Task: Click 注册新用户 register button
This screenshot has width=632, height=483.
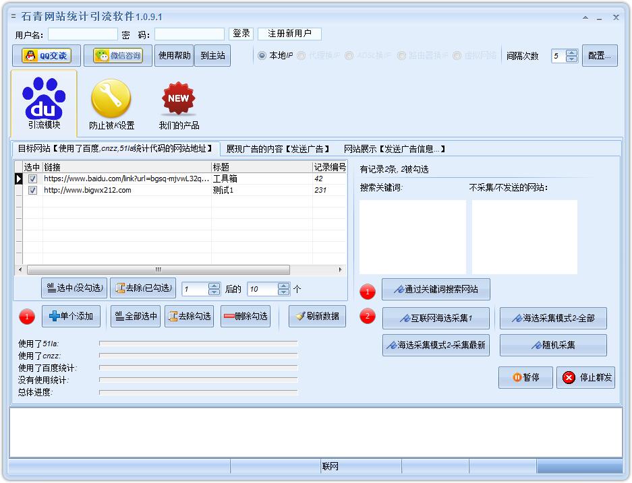Action: point(289,34)
